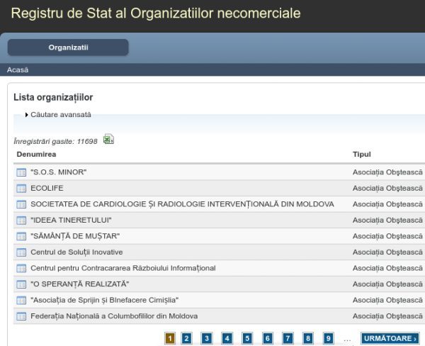Viewport: 425px width, 346px height.
Task: Select the "IDEEA TINERETULUI" name
Action: [71, 220]
